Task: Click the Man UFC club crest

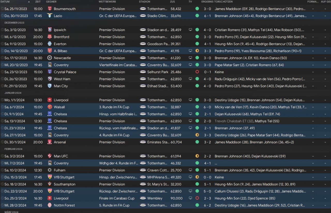Action: click(50, 156)
